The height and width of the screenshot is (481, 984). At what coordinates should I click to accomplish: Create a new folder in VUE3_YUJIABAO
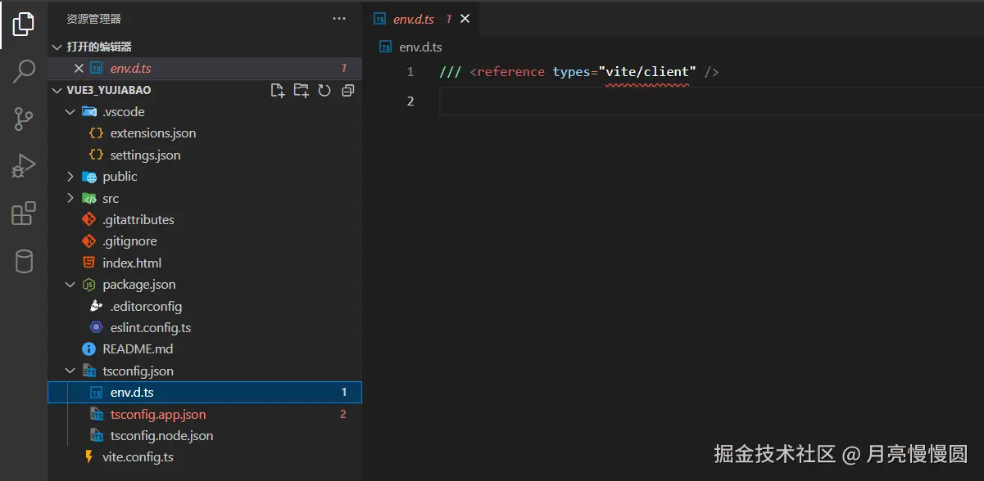coord(301,90)
